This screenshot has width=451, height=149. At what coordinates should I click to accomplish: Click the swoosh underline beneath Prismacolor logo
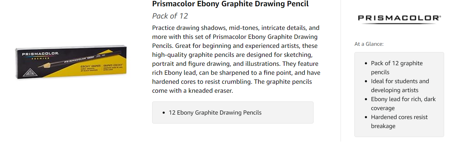[399, 23]
